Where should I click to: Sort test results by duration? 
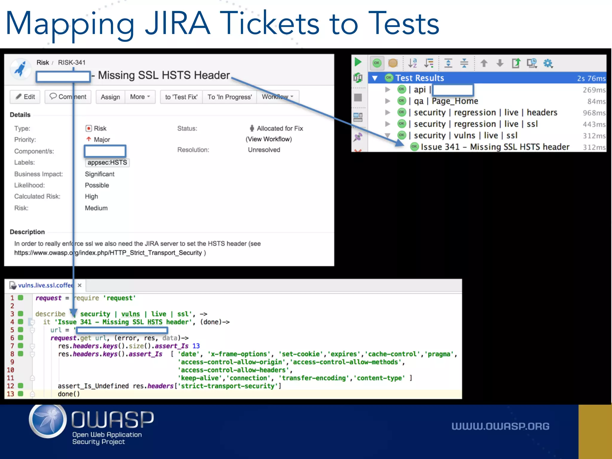point(429,63)
